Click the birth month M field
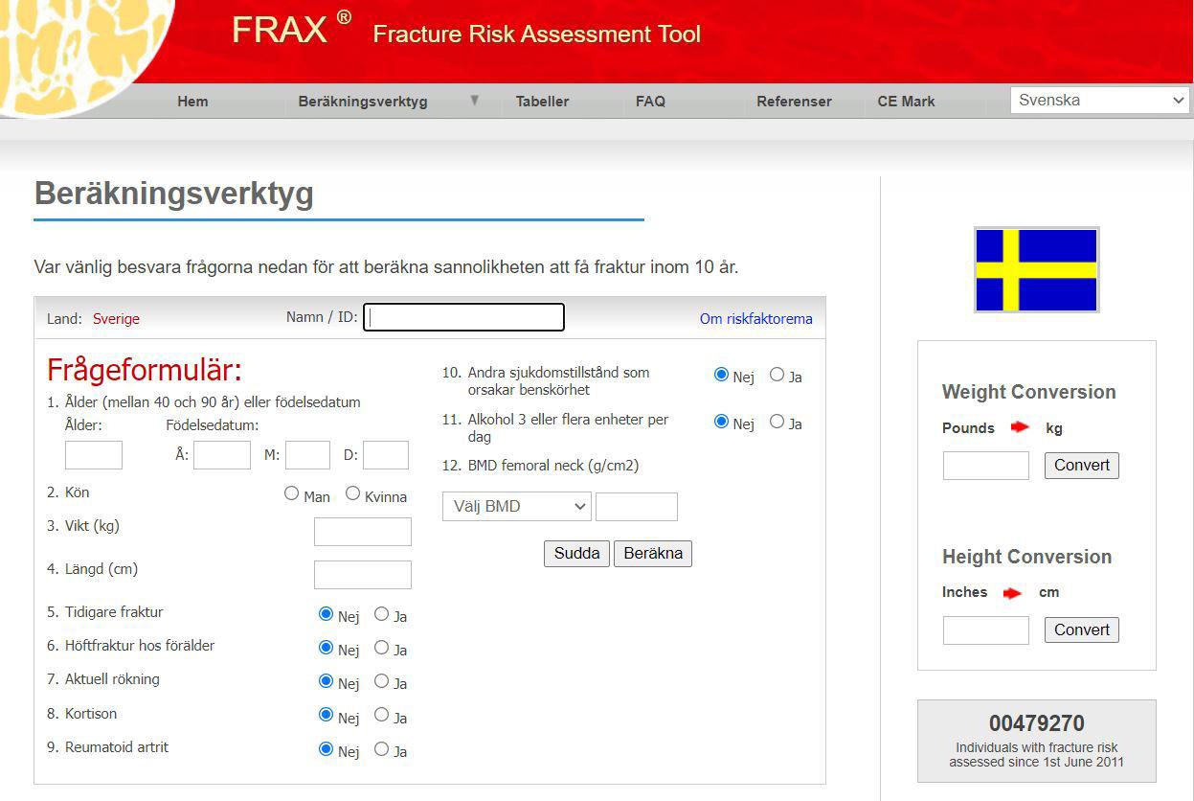 (307, 454)
